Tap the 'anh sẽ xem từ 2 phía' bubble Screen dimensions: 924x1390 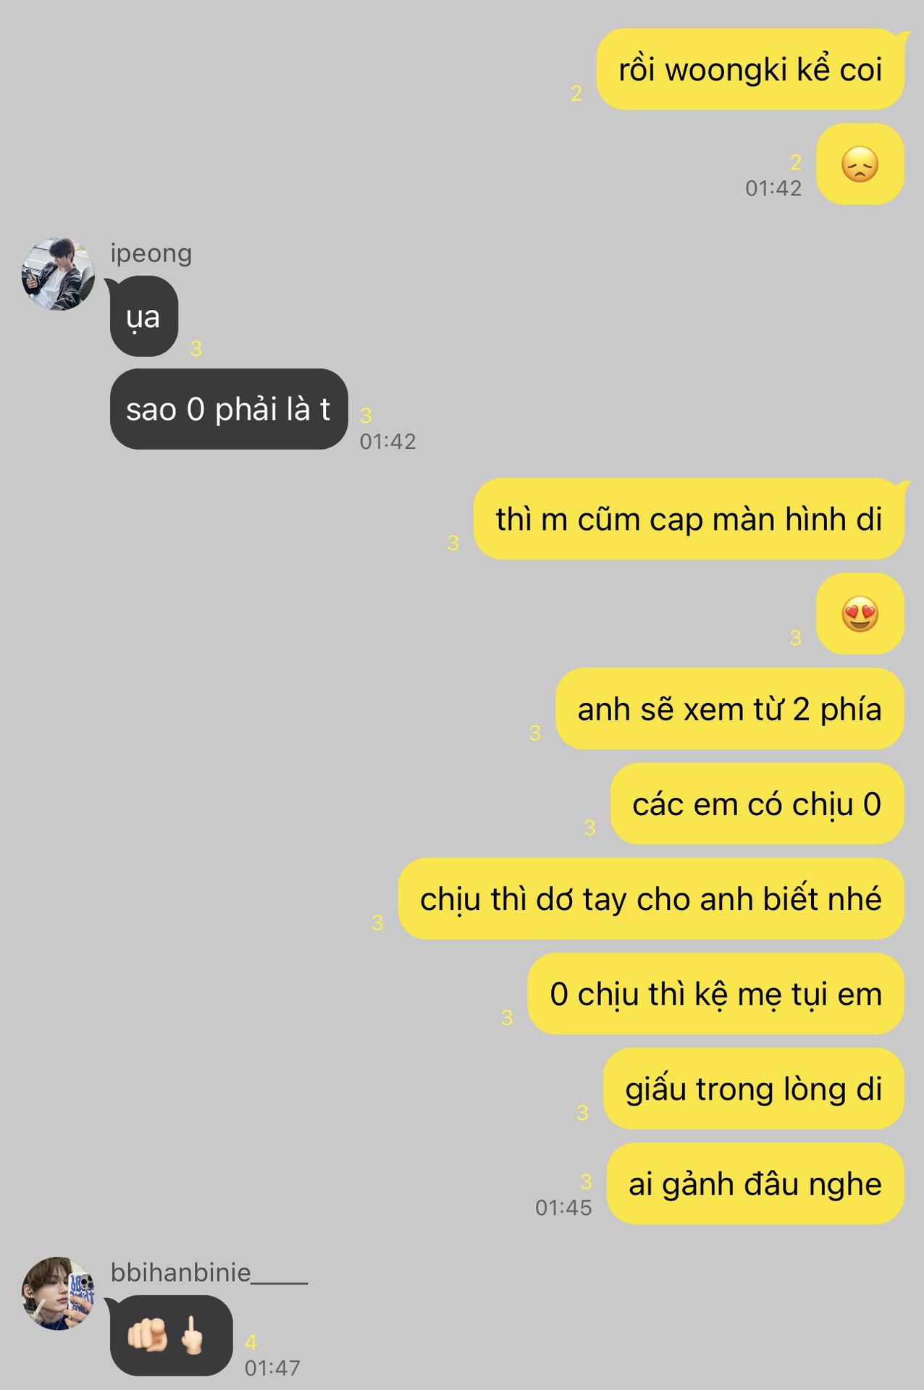pos(729,709)
